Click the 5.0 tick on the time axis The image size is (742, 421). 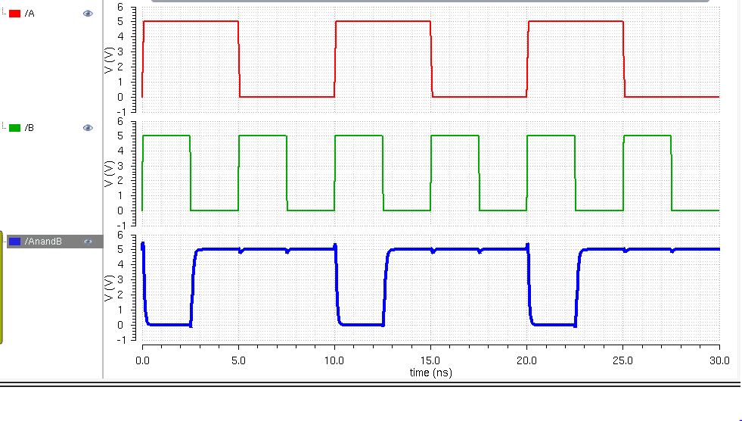click(x=238, y=361)
